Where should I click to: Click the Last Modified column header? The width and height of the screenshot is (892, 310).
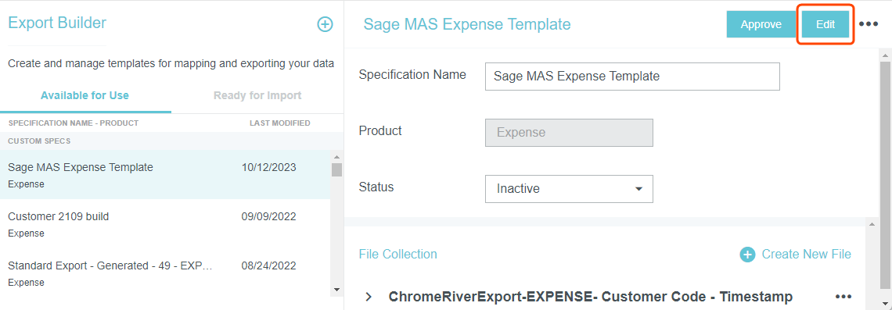[x=280, y=123]
